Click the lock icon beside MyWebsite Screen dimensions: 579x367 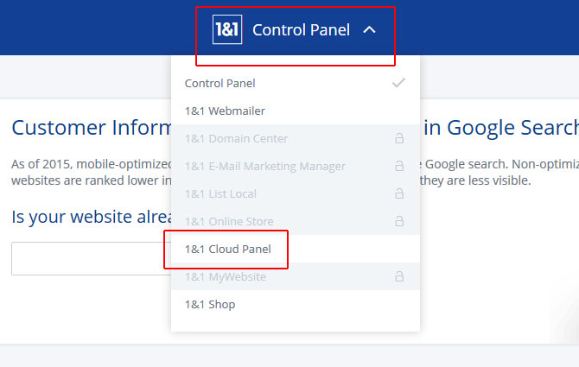point(399,276)
